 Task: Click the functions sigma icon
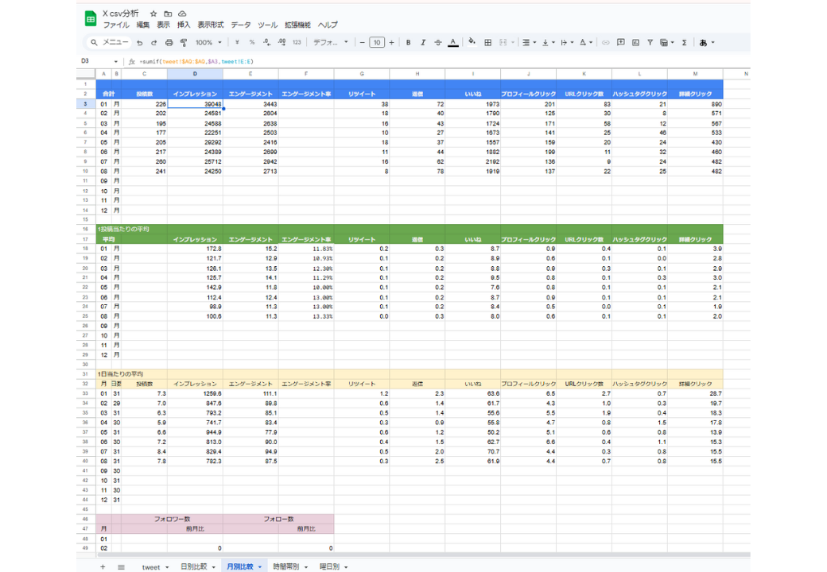coord(684,43)
